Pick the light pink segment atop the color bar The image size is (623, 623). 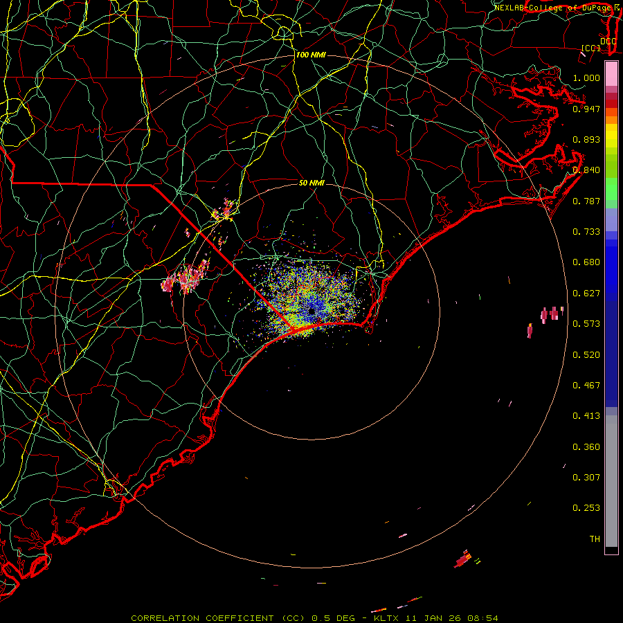[x=611, y=73]
